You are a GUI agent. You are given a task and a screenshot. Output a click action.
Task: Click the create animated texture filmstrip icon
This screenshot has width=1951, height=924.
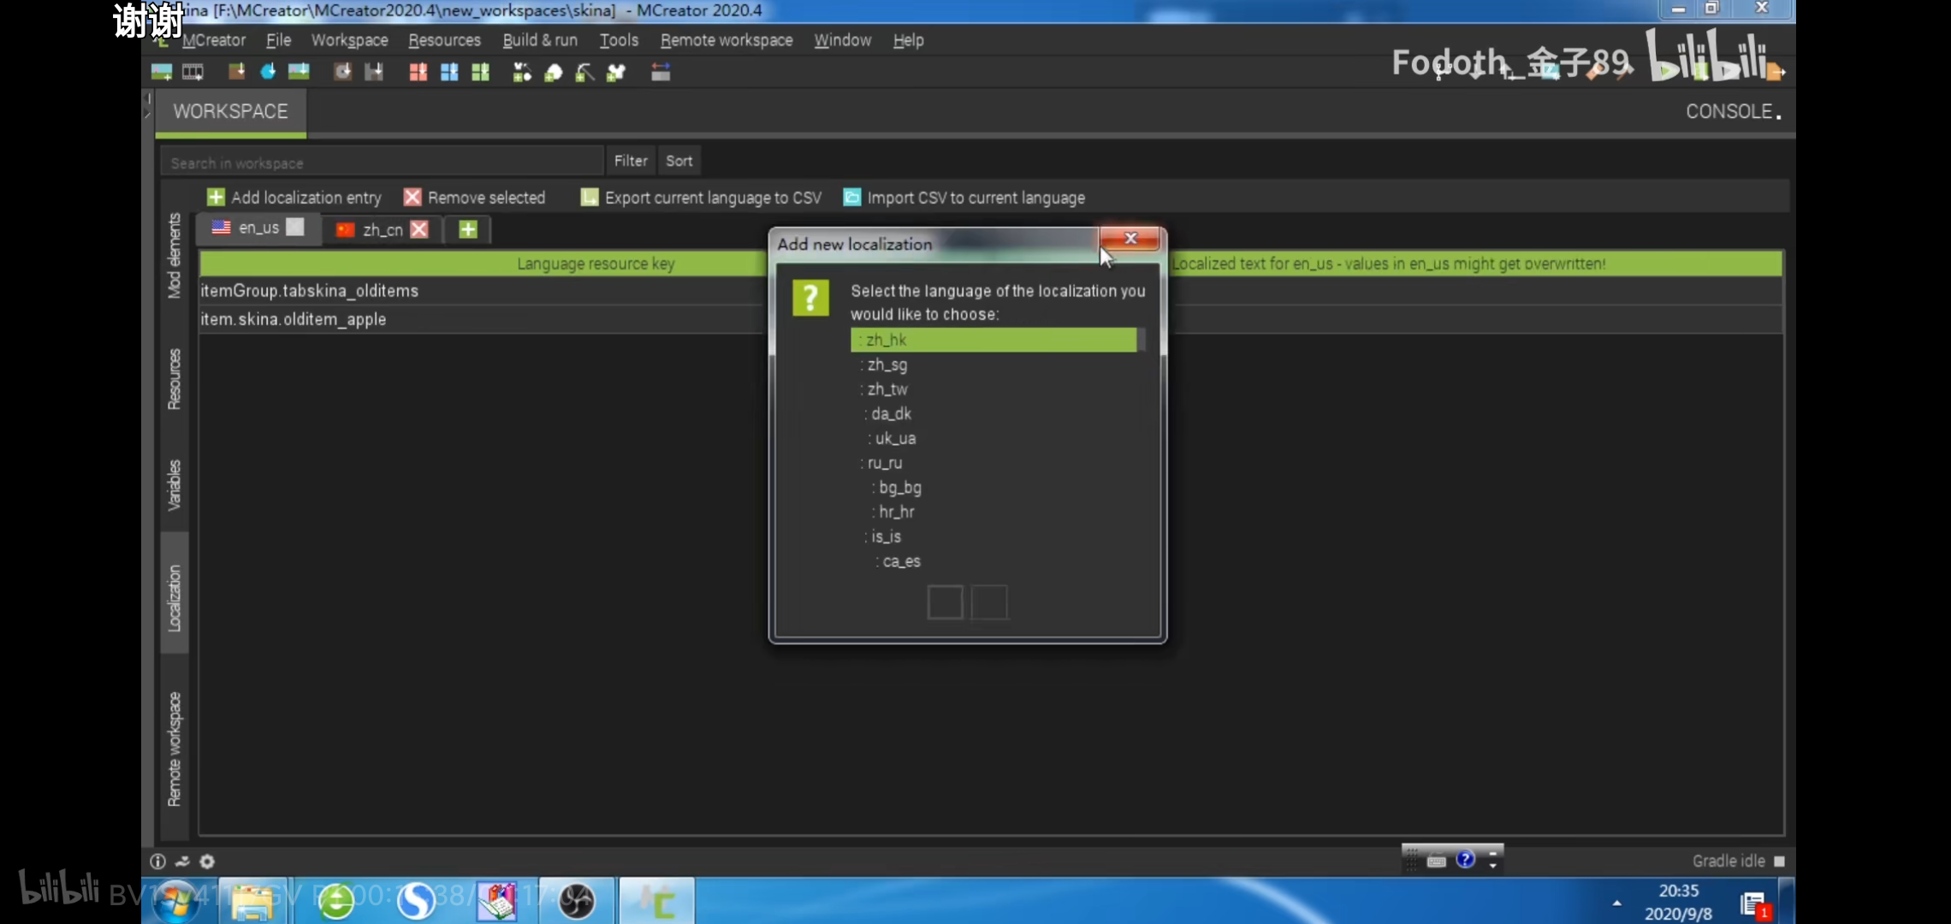click(193, 73)
